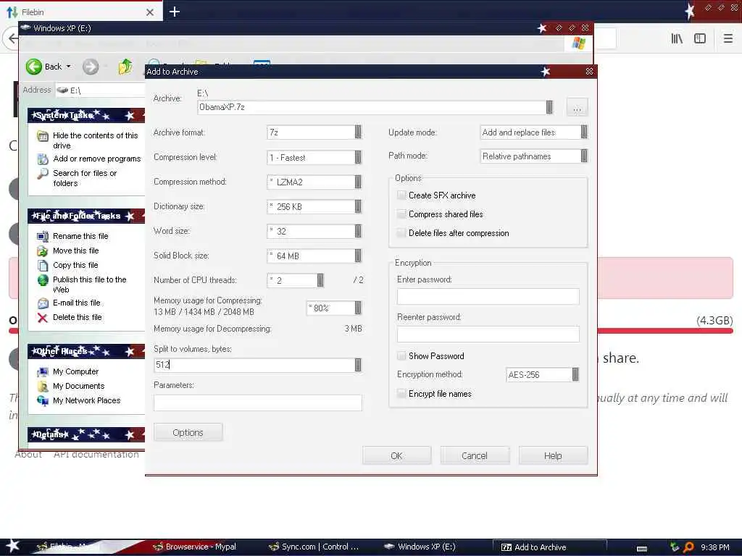Screen dimensions: 742x556
Task: Click the keyboard icon in system tray
Action: coord(642,549)
